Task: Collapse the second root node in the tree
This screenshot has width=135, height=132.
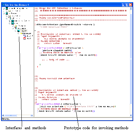Action: [4, 13]
